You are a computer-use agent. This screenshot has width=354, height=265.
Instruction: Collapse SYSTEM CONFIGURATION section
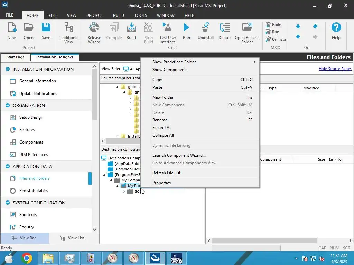pyautogui.click(x=8, y=203)
